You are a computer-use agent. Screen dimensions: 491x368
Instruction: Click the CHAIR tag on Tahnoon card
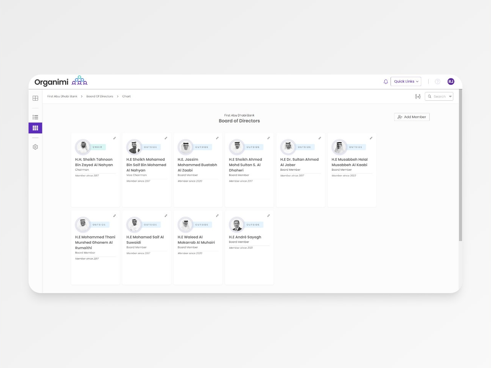tap(98, 147)
